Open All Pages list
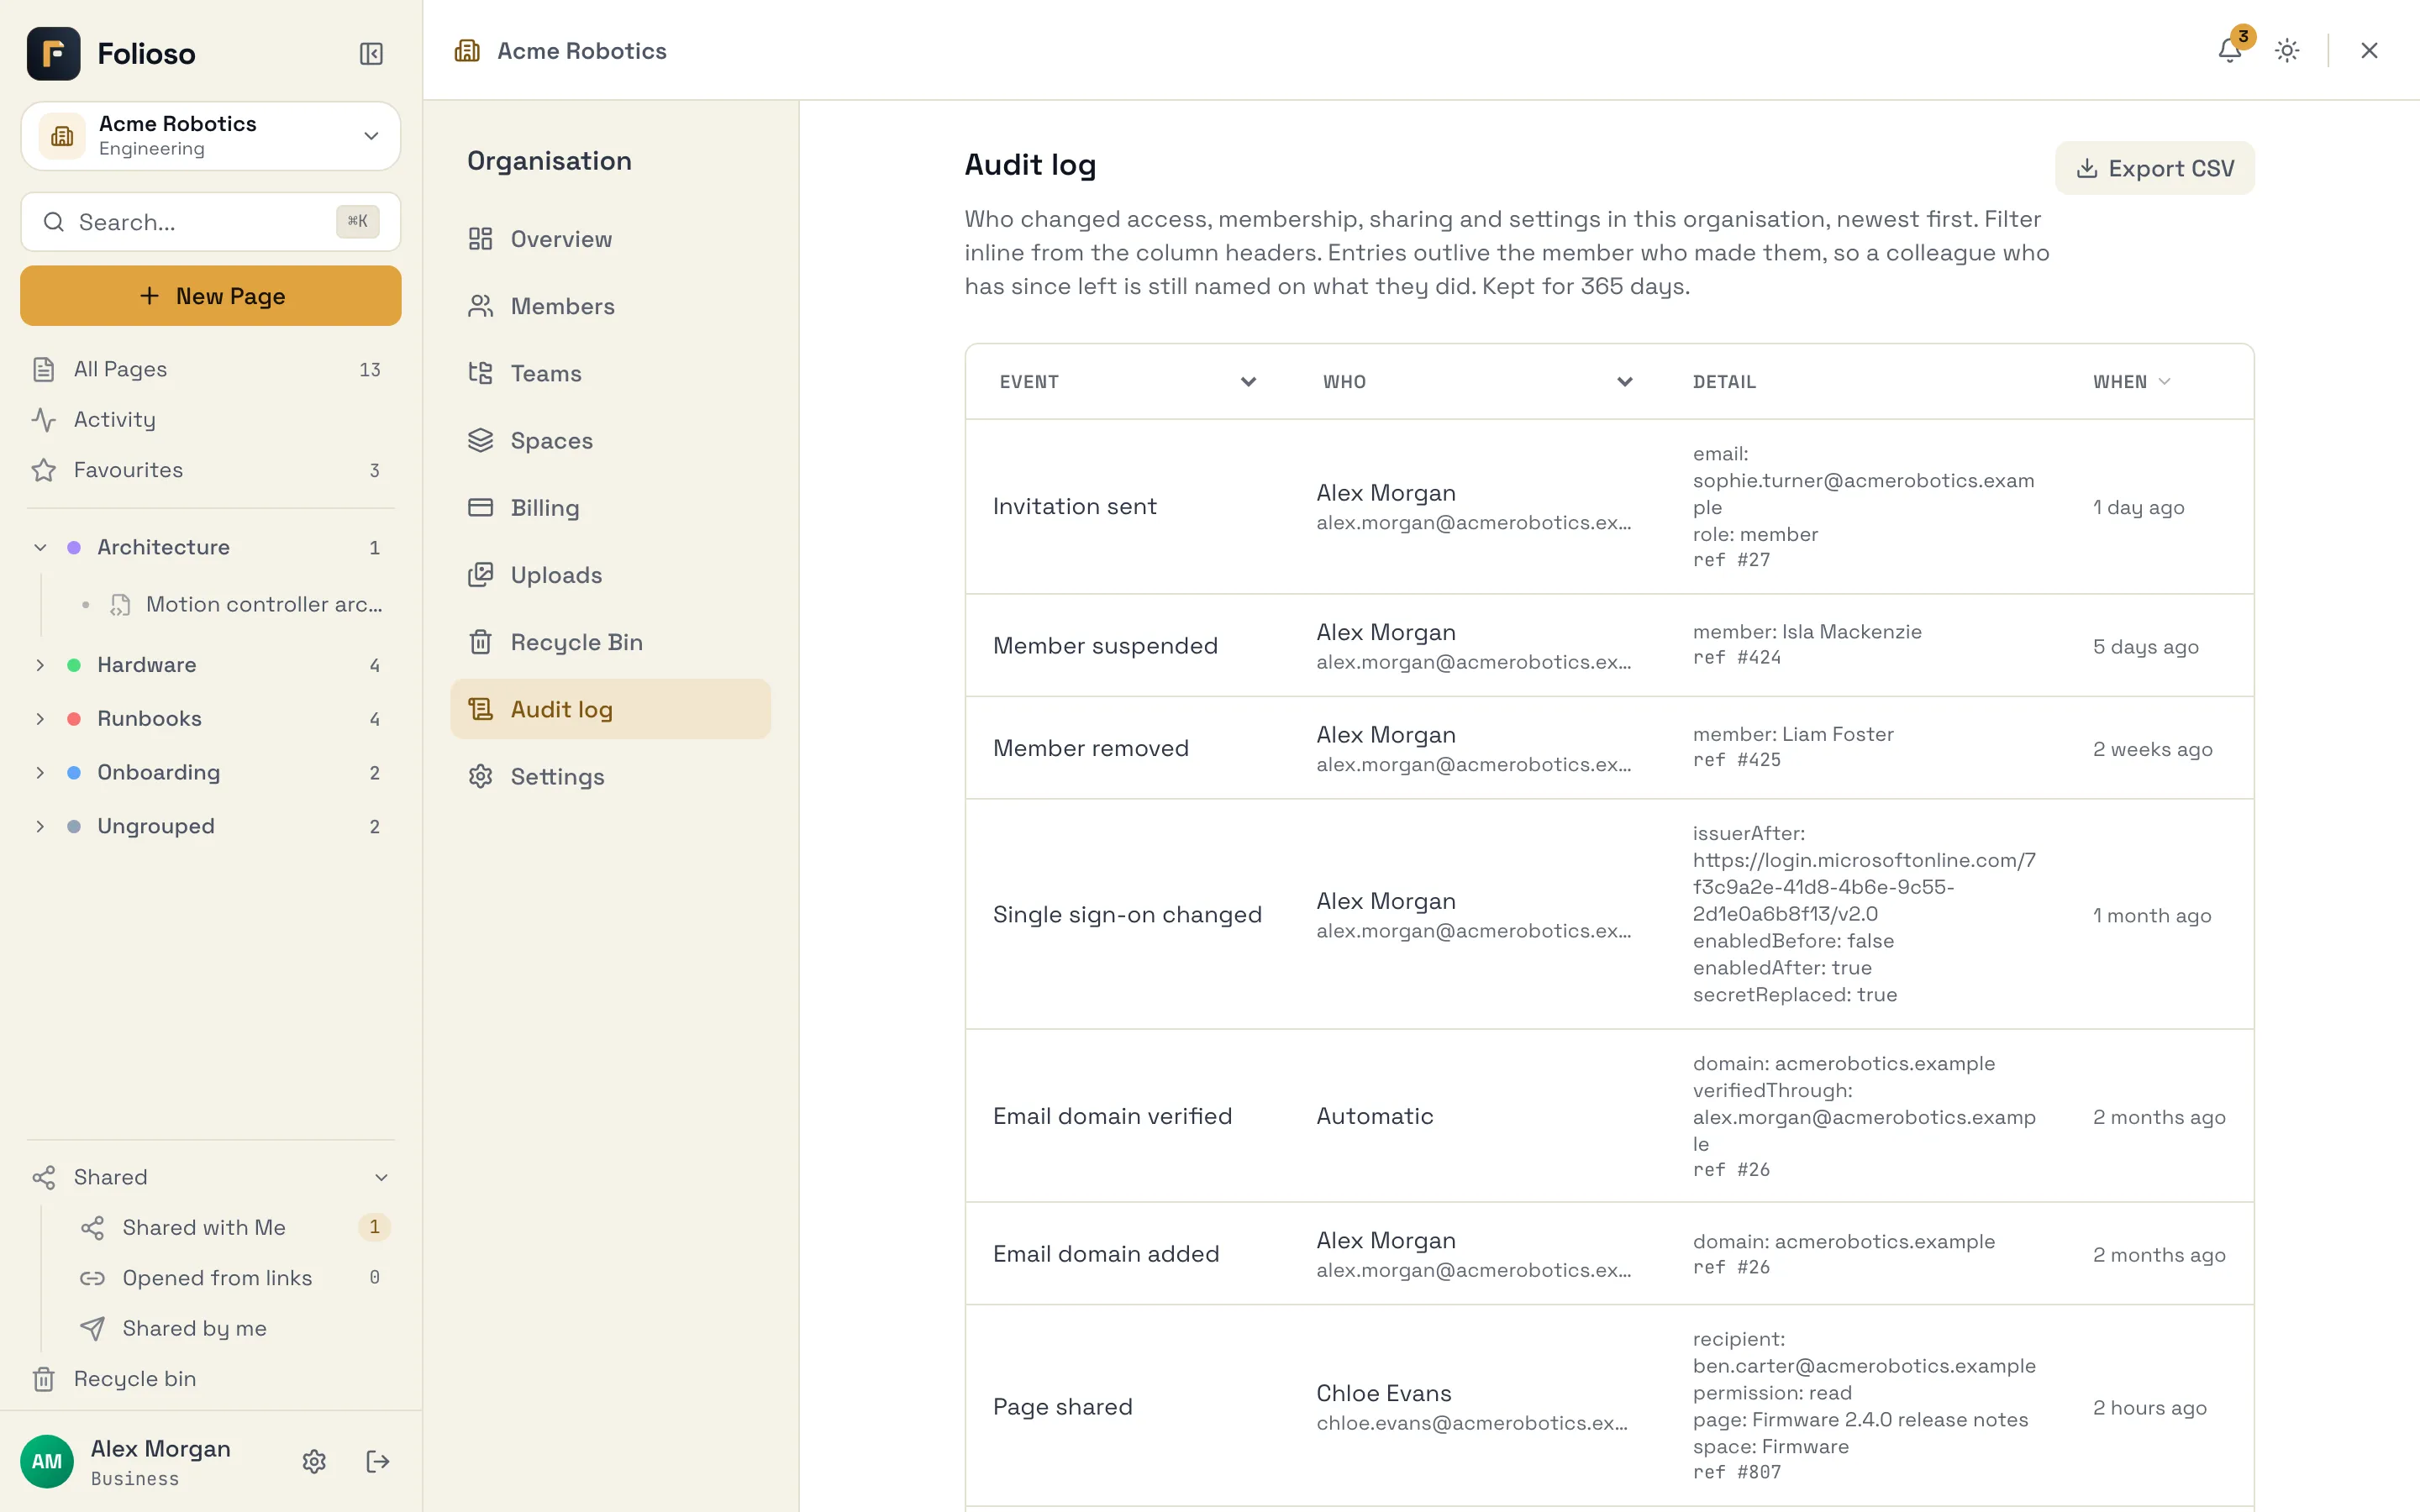 click(210, 369)
